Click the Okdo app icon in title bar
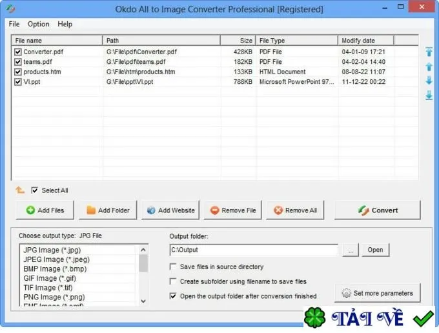Image resolution: width=439 pixels, height=333 pixels. [x=10, y=8]
